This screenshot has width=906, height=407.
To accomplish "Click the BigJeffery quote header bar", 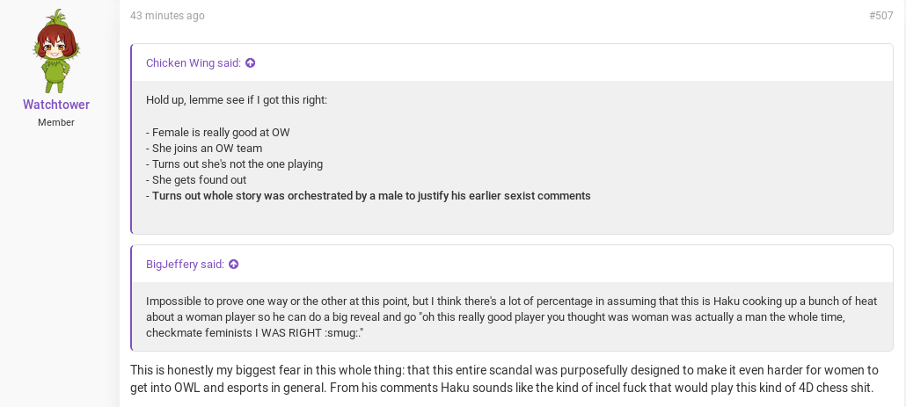I will [513, 265].
